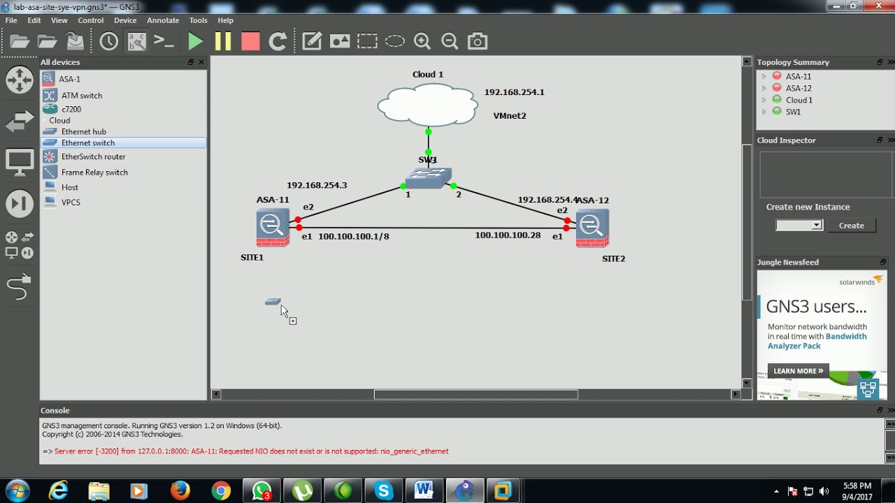Reload all devices icon
The width and height of the screenshot is (895, 503).
click(x=278, y=41)
